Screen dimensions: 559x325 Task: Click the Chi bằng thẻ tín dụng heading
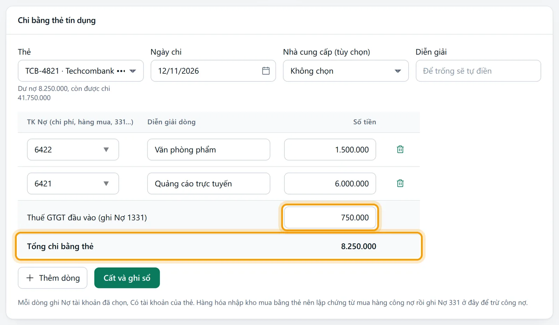pyautogui.click(x=57, y=20)
